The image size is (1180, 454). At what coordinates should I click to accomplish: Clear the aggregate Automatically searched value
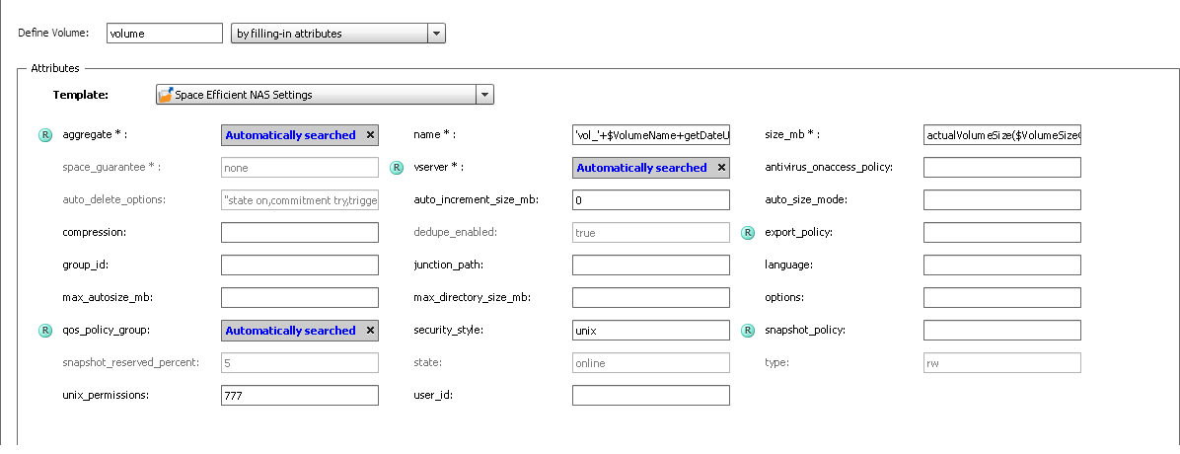pos(370,135)
